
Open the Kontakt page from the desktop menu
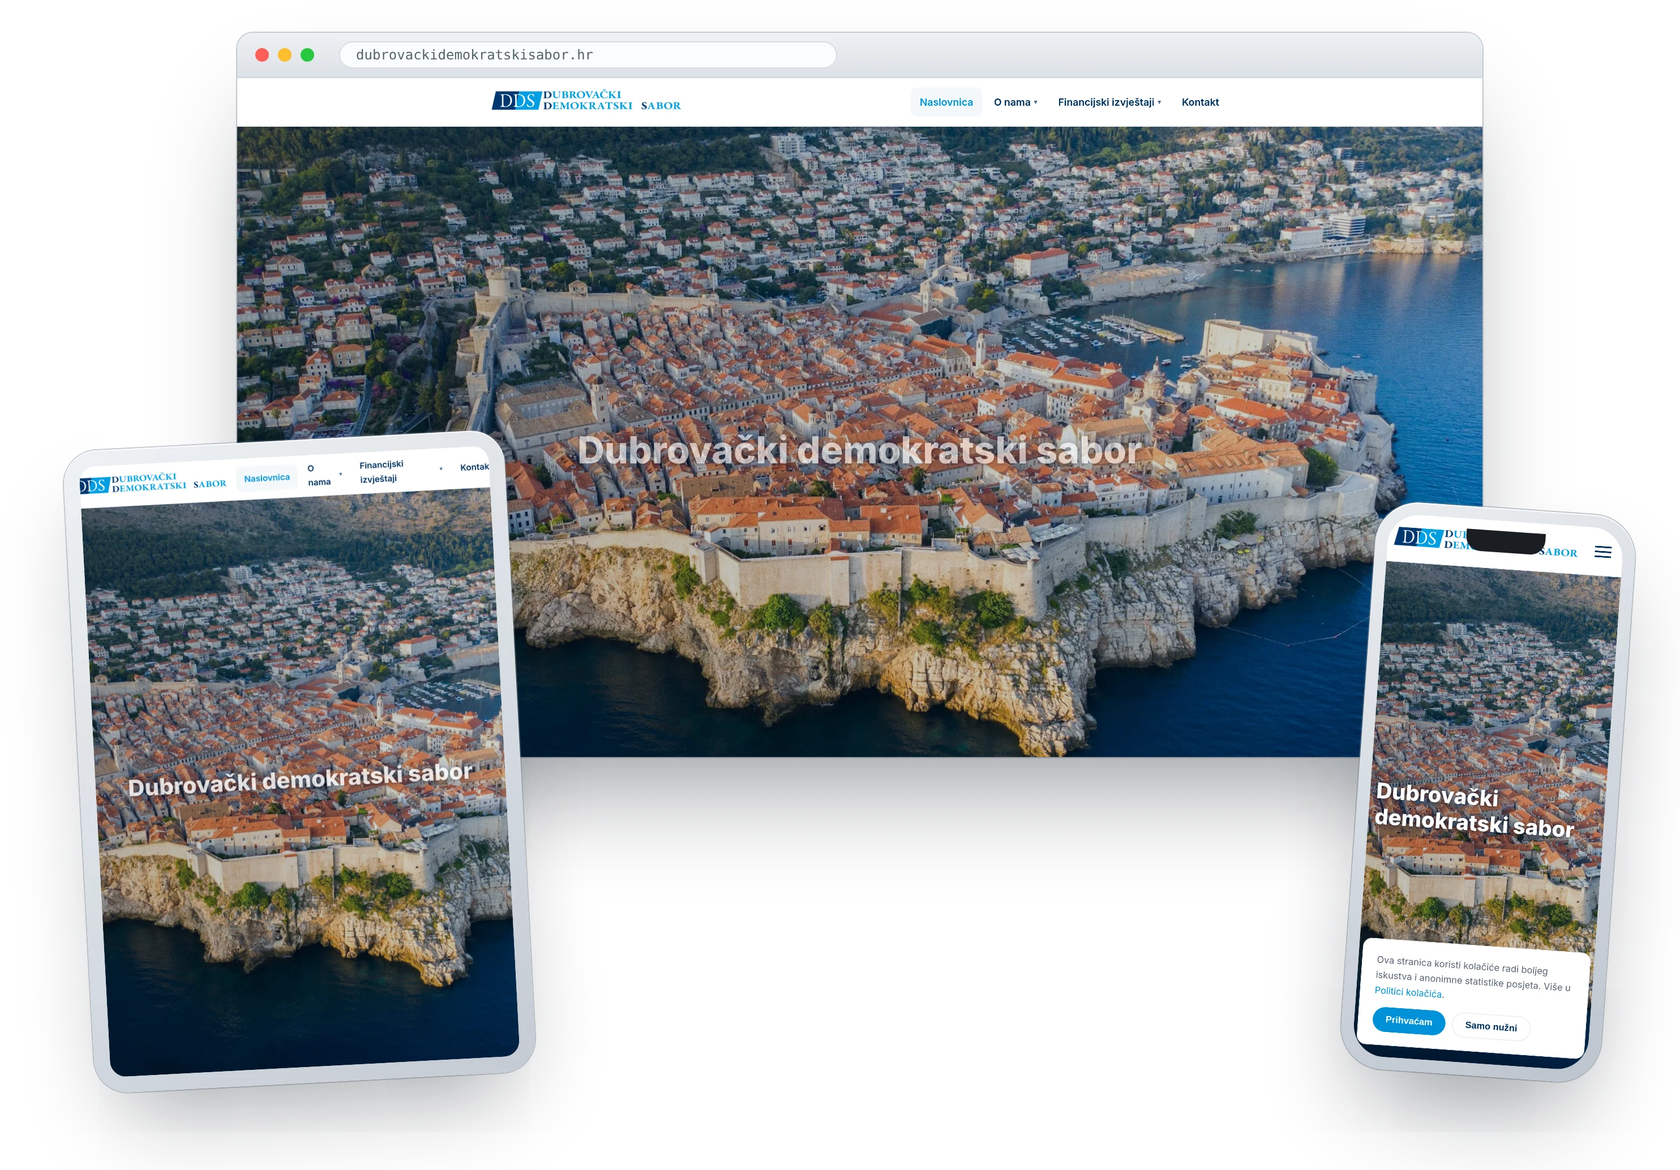point(1200,102)
